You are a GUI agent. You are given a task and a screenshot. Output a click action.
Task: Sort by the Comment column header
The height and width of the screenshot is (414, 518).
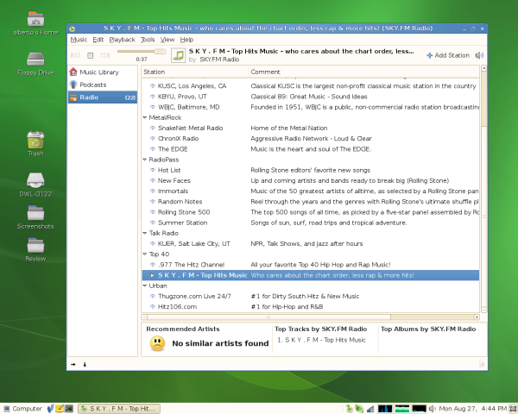(363, 72)
